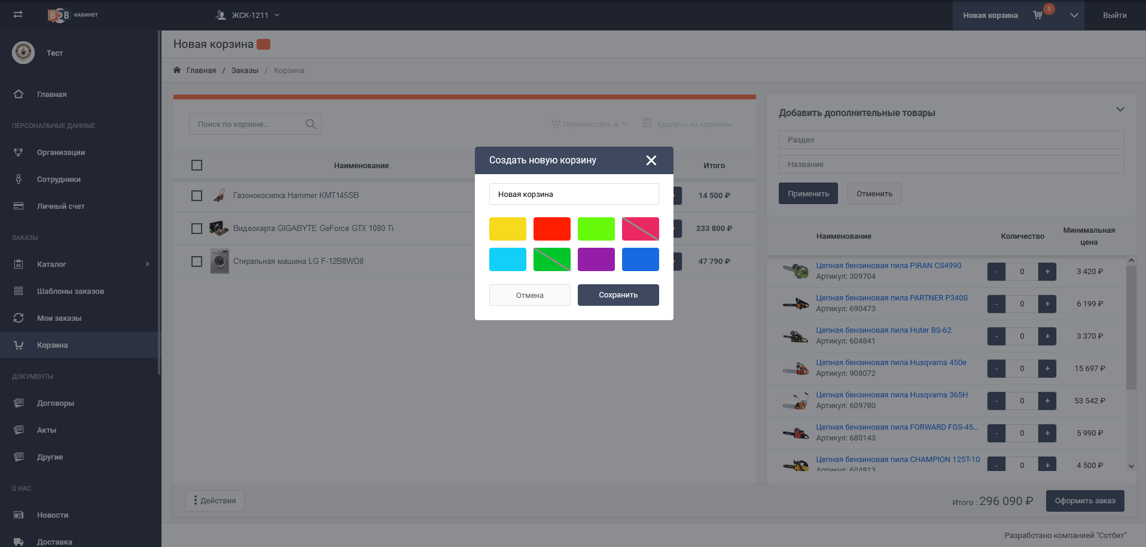Click the sidebar collapse arrows icon
This screenshot has width=1146, height=547.
coord(18,14)
